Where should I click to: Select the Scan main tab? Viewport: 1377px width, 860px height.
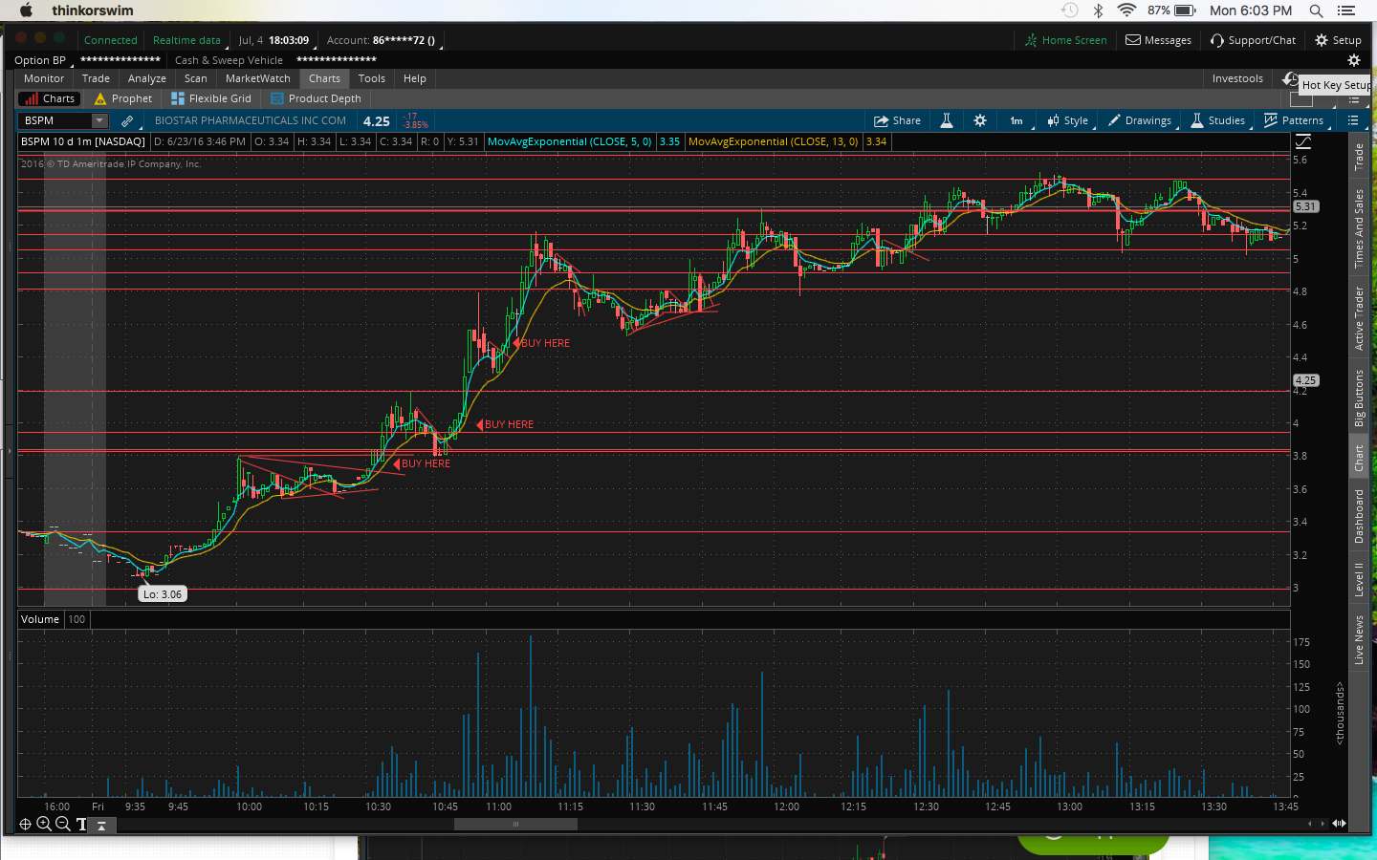(x=196, y=78)
